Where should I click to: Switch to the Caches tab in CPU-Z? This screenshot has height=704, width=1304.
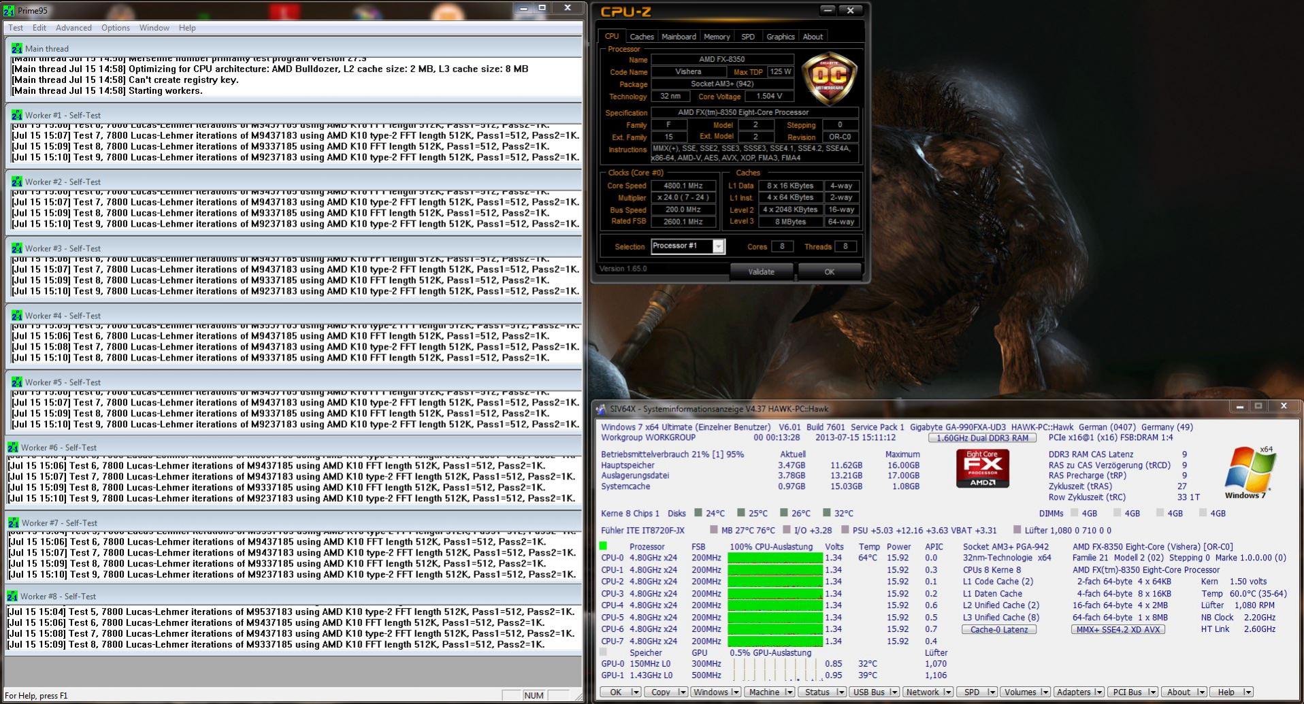pos(641,37)
